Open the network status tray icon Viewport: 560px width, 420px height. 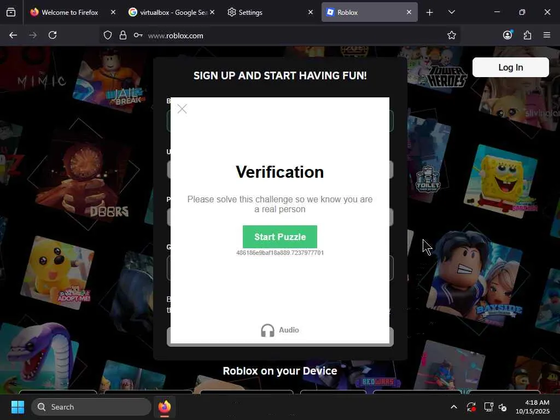[x=488, y=407]
